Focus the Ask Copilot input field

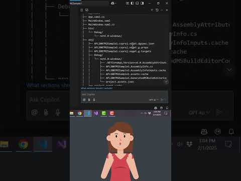click(x=124, y=95)
